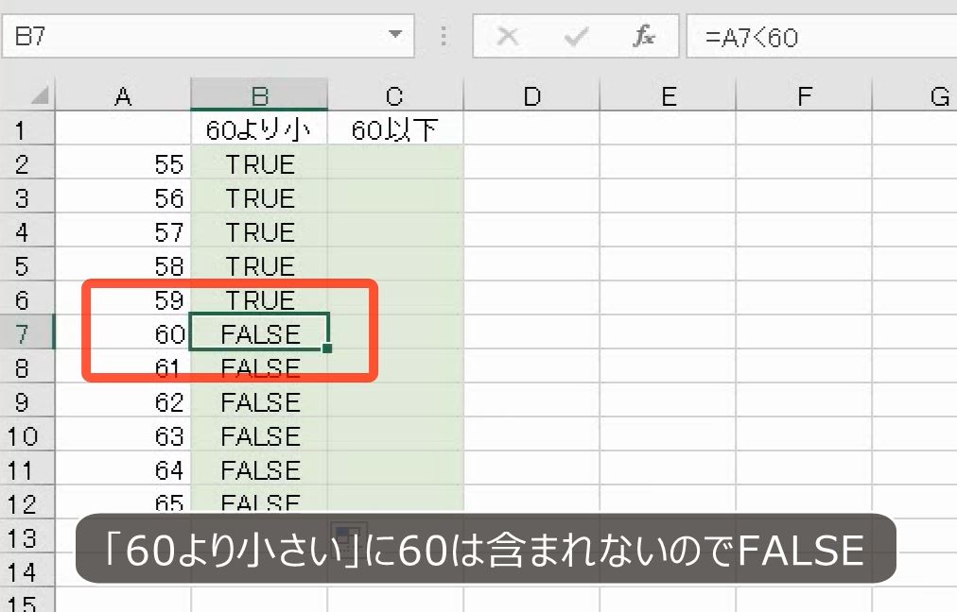Viewport: 957px width, 612px height.
Task: Click the formula bar expand dots handle
Action: (444, 36)
